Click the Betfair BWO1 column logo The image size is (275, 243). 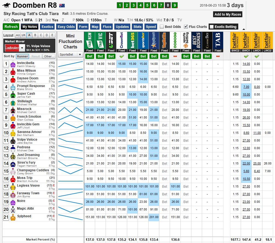coord(246,40)
